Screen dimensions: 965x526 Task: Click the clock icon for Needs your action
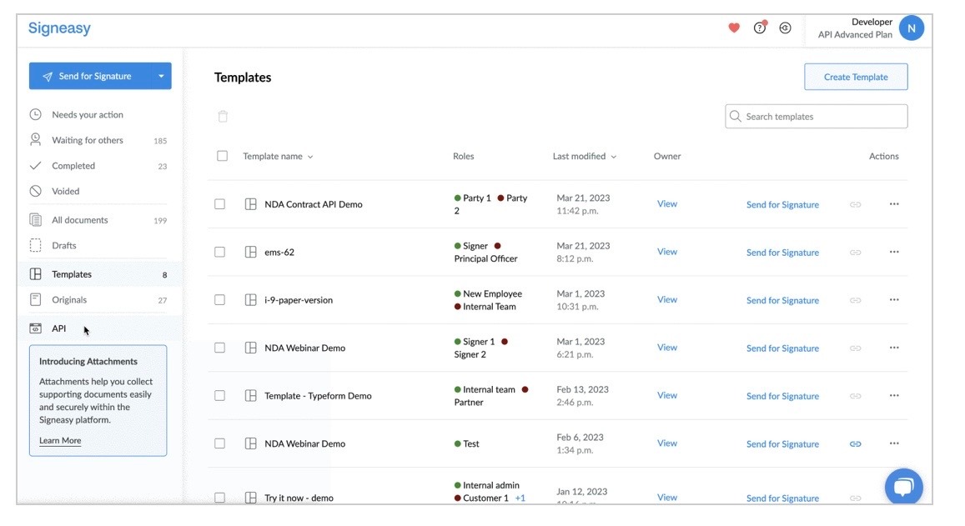pyautogui.click(x=36, y=114)
